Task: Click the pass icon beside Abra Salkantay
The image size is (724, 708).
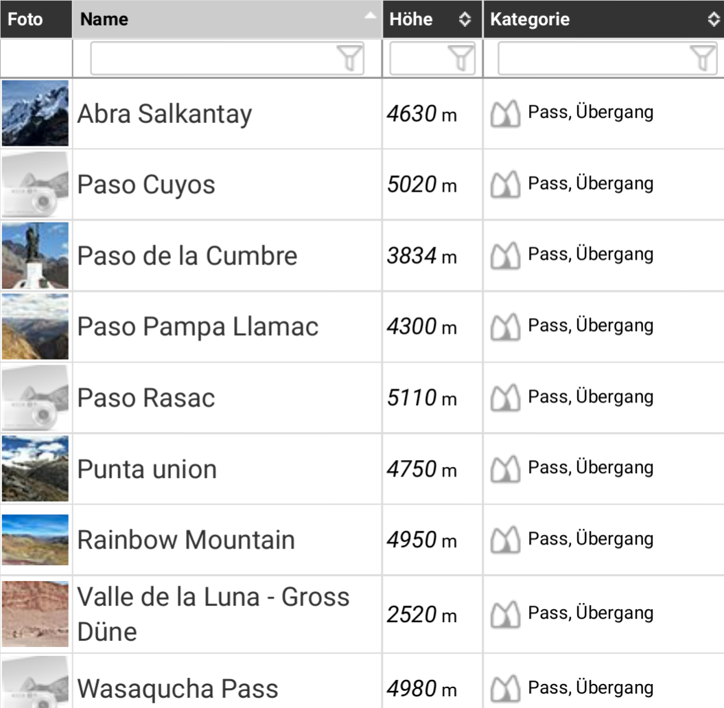Action: pyautogui.click(x=505, y=114)
